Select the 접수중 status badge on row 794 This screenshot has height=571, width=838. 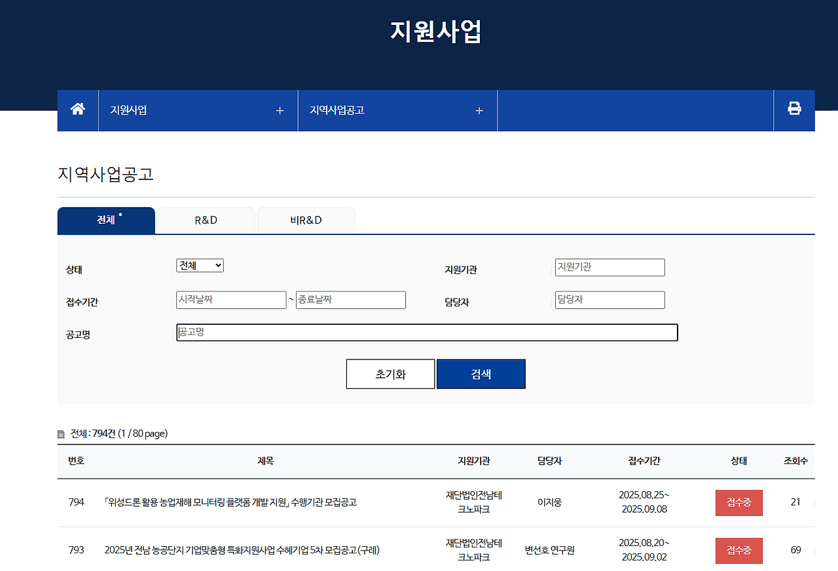(x=738, y=503)
